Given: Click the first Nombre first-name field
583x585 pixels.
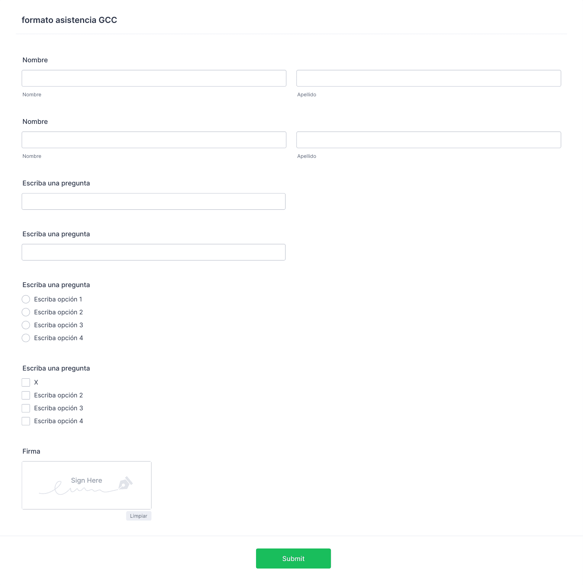Looking at the screenshot, I should click(154, 78).
